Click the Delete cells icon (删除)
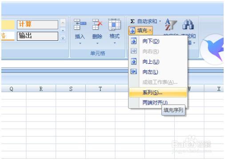The width and height of the screenshot is (225, 160). click(97, 24)
